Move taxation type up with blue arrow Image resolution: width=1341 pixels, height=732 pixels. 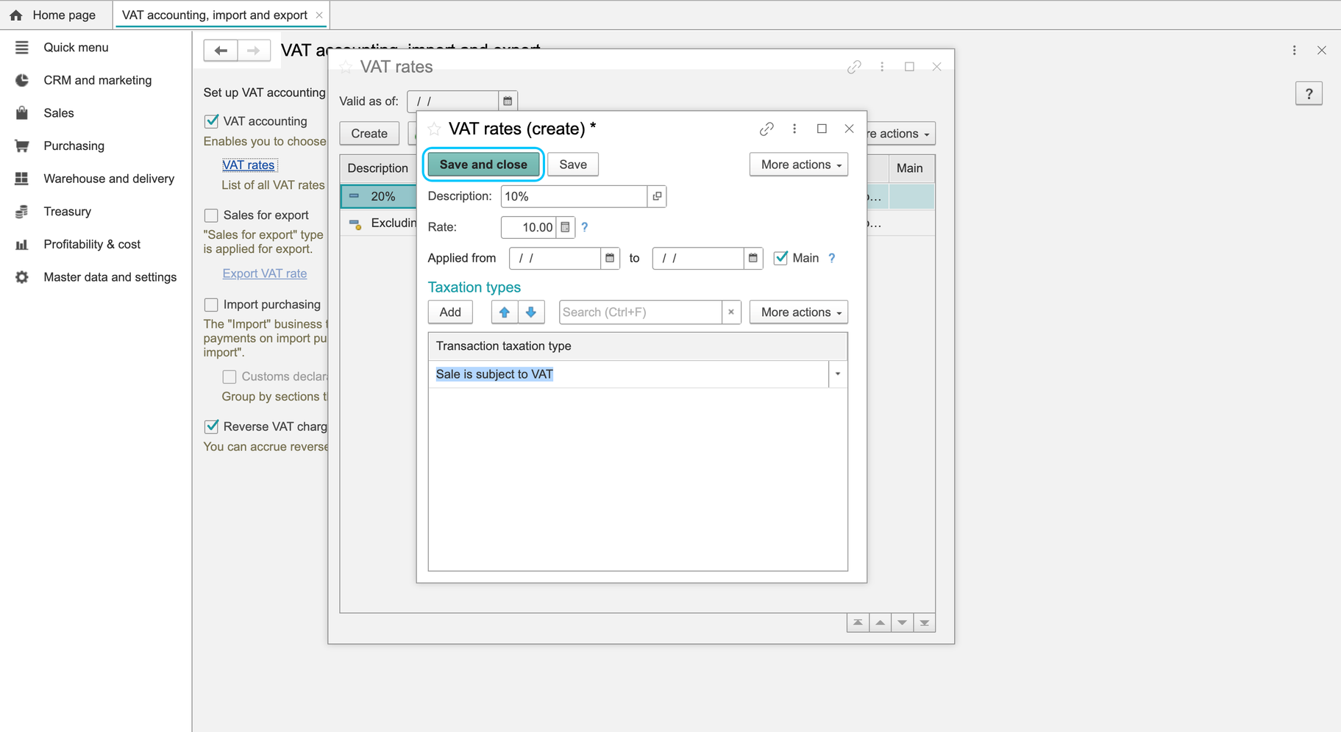click(505, 312)
